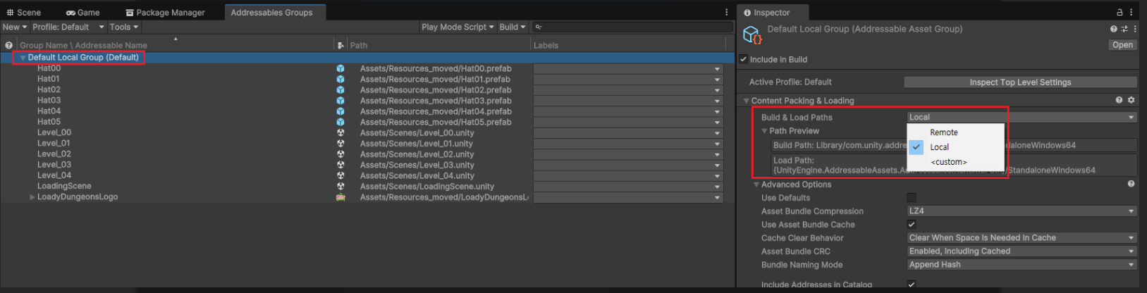
Task: Open the Bundle Naming Mode dropdown
Action: pyautogui.click(x=1022, y=264)
